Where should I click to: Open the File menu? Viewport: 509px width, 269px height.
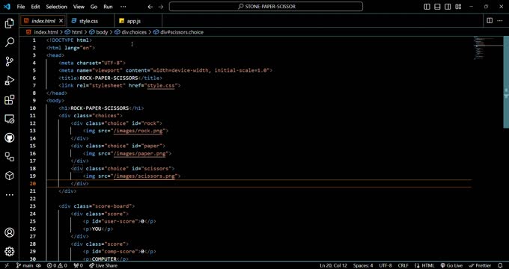[x=20, y=7]
